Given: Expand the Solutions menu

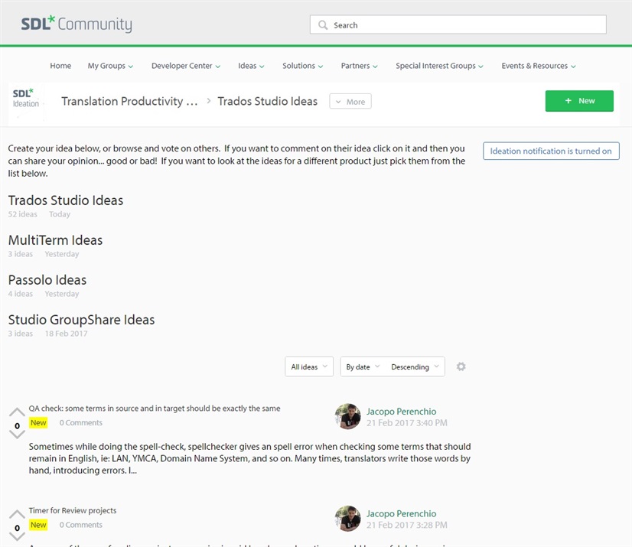Looking at the screenshot, I should point(303,66).
